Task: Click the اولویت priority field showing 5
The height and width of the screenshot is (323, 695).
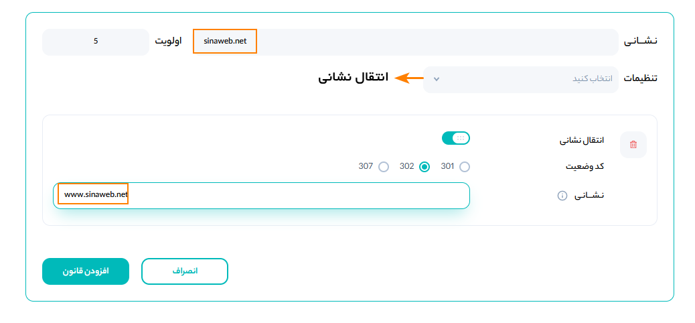Action: pyautogui.click(x=96, y=42)
